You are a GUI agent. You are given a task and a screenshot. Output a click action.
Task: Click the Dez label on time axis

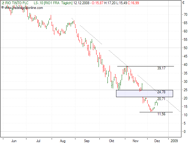tap(157, 141)
